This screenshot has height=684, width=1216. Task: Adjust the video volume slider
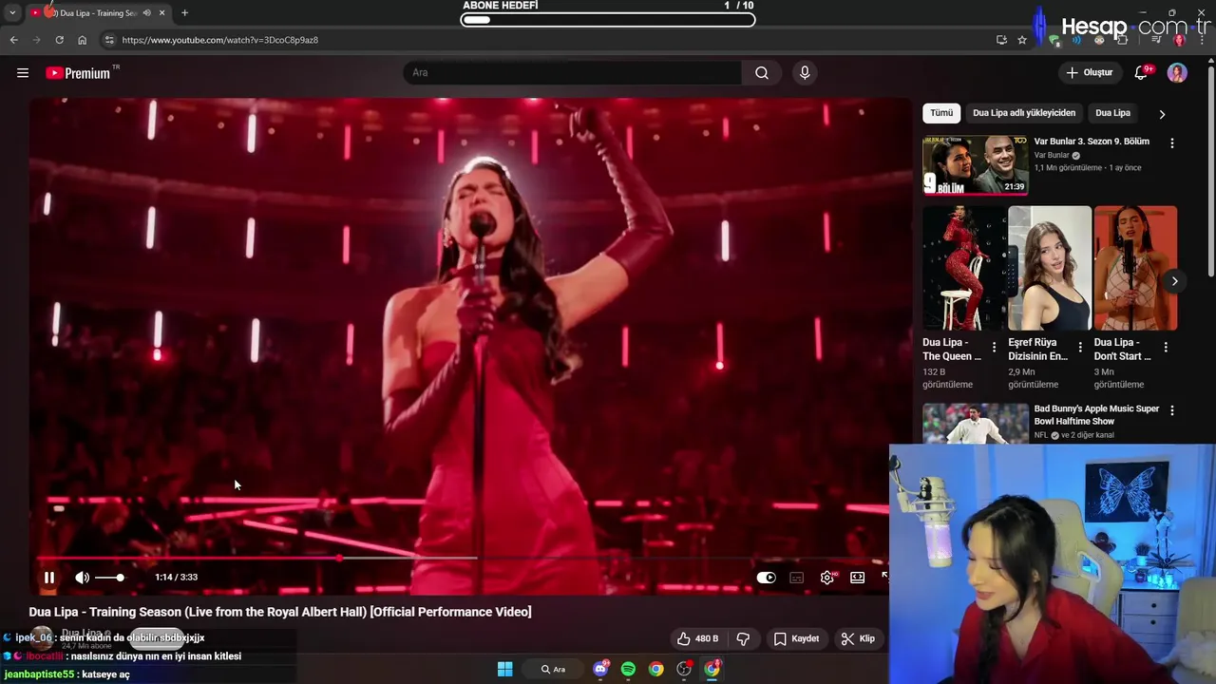(109, 578)
